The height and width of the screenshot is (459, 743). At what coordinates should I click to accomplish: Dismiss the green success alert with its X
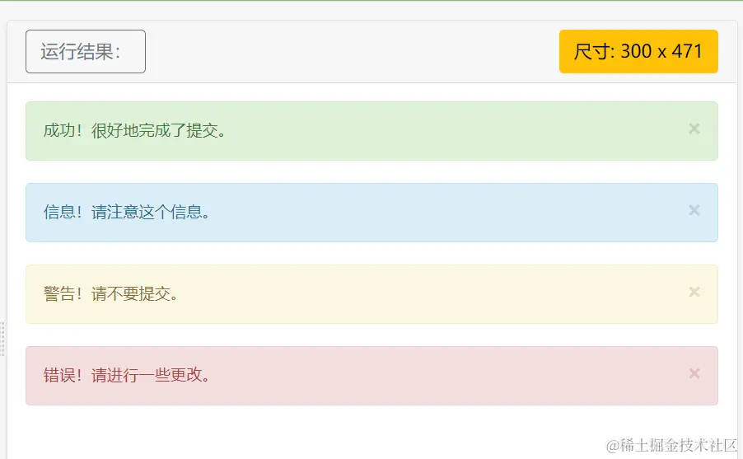coord(694,129)
